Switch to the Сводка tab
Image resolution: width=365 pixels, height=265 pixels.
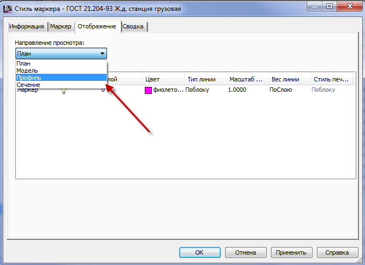(133, 26)
